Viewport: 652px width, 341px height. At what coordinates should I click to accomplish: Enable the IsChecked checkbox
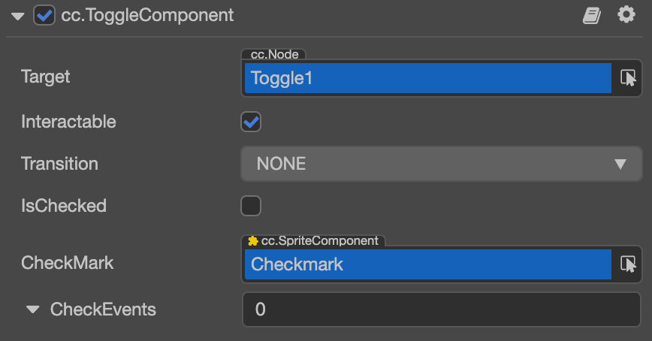point(251,206)
